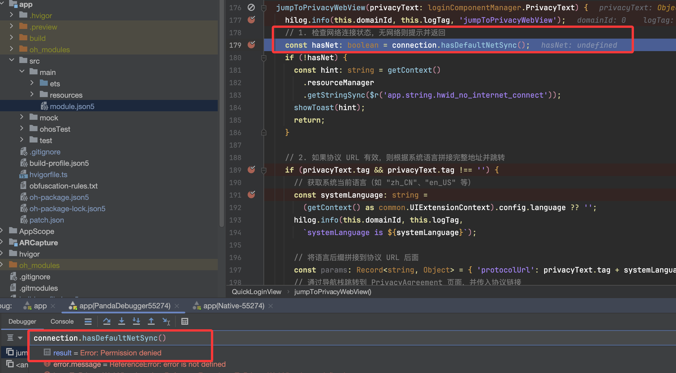This screenshot has height=373, width=676.
Task: Toggle the breakpoint on line 189
Action: [251, 169]
